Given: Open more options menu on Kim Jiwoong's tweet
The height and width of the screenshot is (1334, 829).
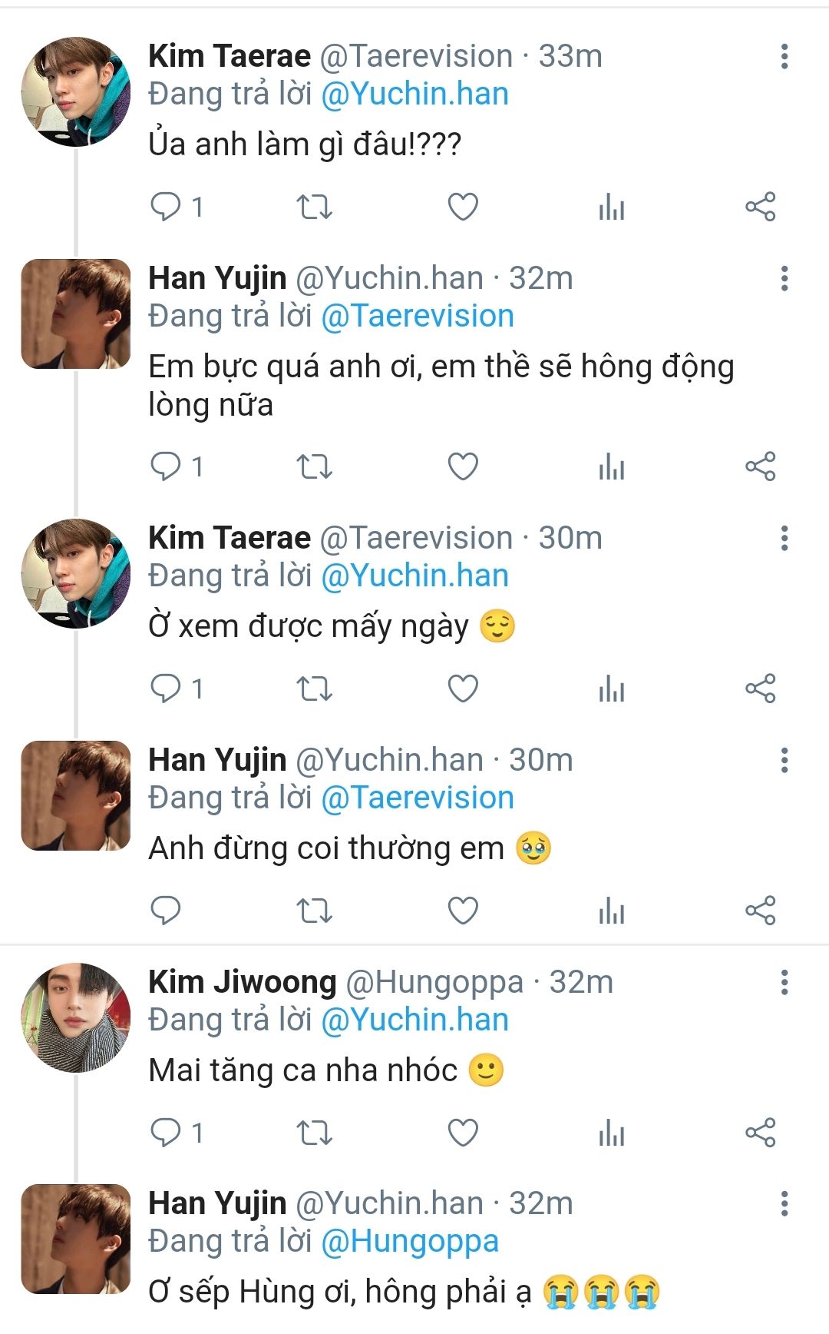Looking at the screenshot, I should (x=784, y=983).
